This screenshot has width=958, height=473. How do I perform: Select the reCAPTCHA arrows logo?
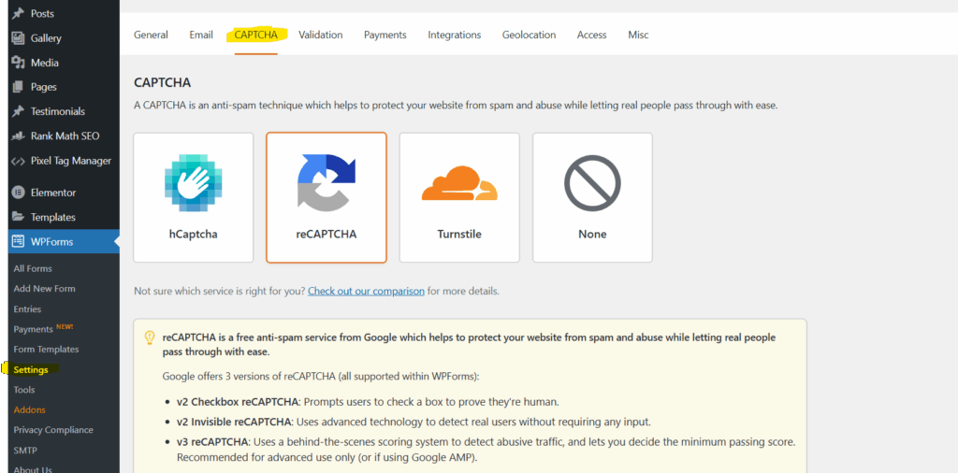pos(326,182)
